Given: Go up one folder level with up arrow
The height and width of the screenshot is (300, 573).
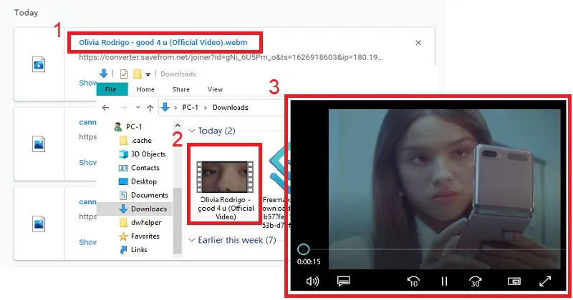Looking at the screenshot, I should [x=150, y=108].
